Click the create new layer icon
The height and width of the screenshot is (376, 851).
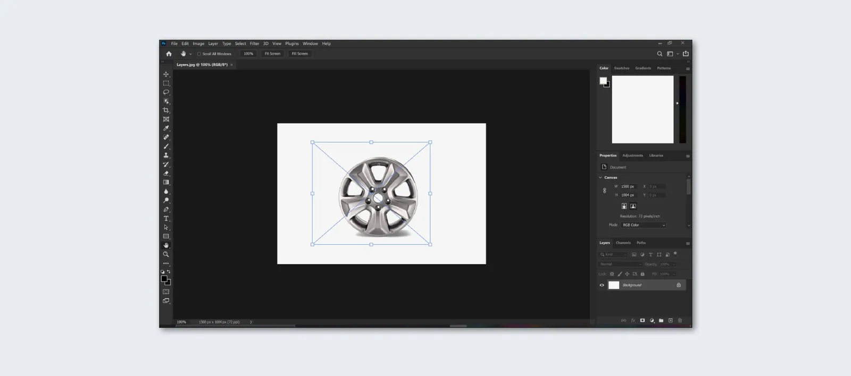pyautogui.click(x=670, y=320)
